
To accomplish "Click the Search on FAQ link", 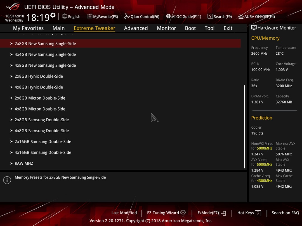I will pos(286,213).
